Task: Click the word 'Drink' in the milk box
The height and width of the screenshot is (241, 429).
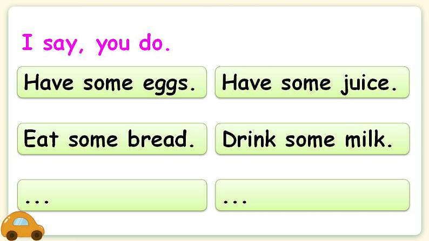Action: [x=249, y=139]
